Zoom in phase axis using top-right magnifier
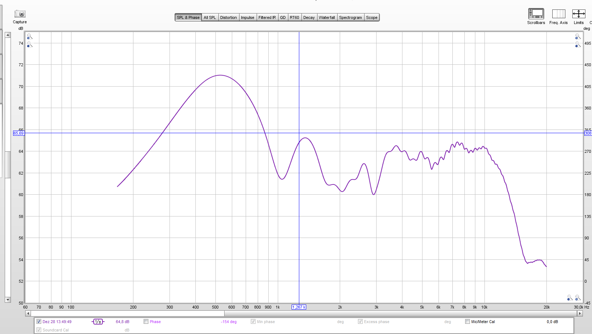 click(578, 36)
